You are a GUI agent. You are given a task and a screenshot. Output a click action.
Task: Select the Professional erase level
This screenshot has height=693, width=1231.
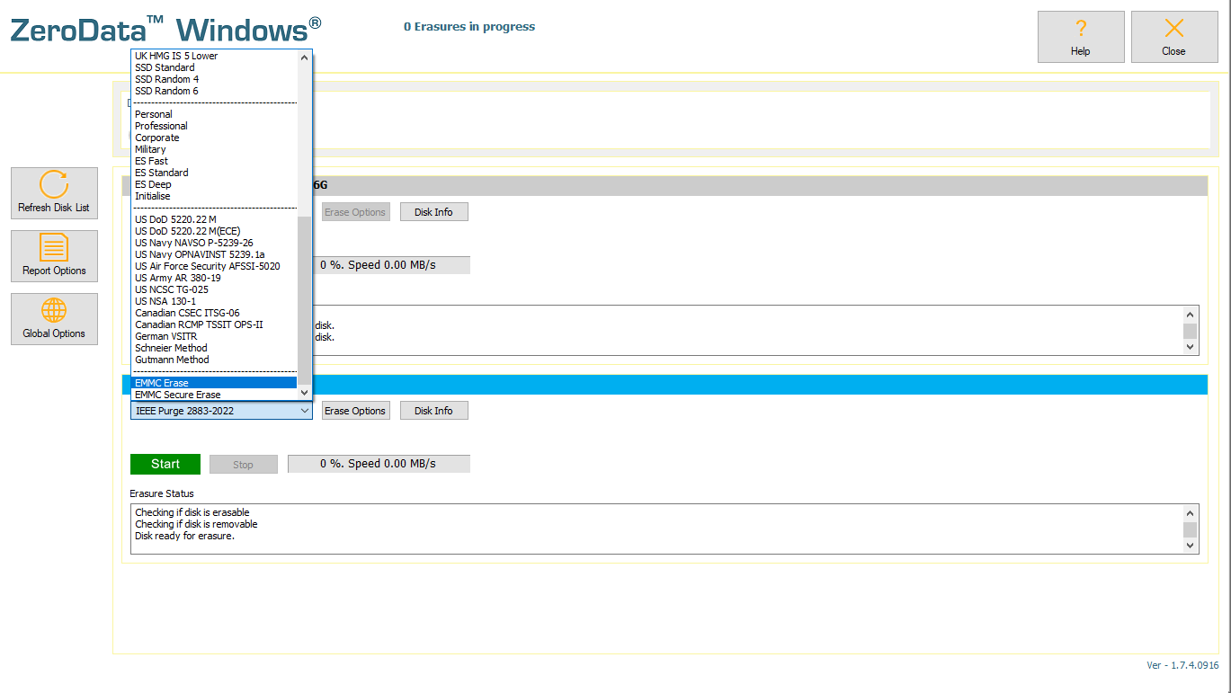(x=214, y=126)
